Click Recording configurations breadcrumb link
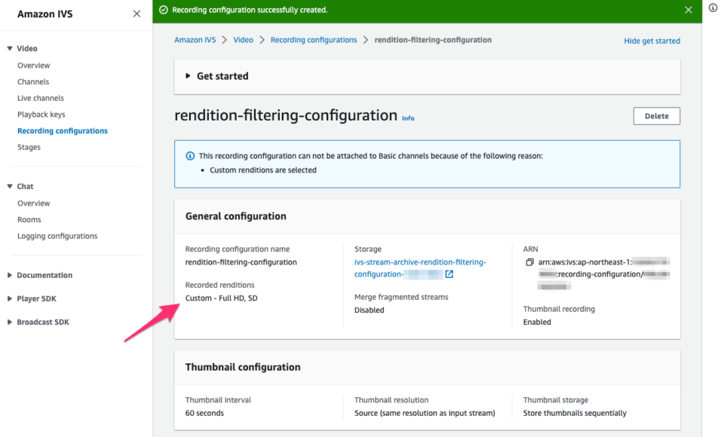Image resolution: width=724 pixels, height=437 pixels. click(x=314, y=40)
